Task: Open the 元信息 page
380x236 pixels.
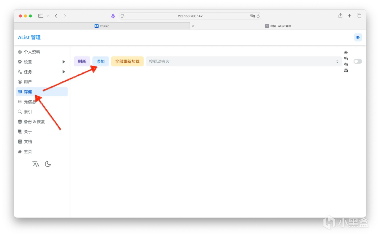Action: pyautogui.click(x=42, y=102)
